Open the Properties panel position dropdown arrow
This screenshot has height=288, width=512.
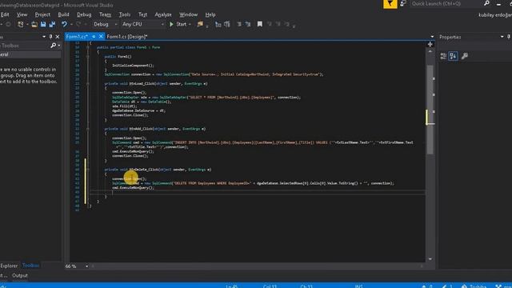click(x=502, y=37)
